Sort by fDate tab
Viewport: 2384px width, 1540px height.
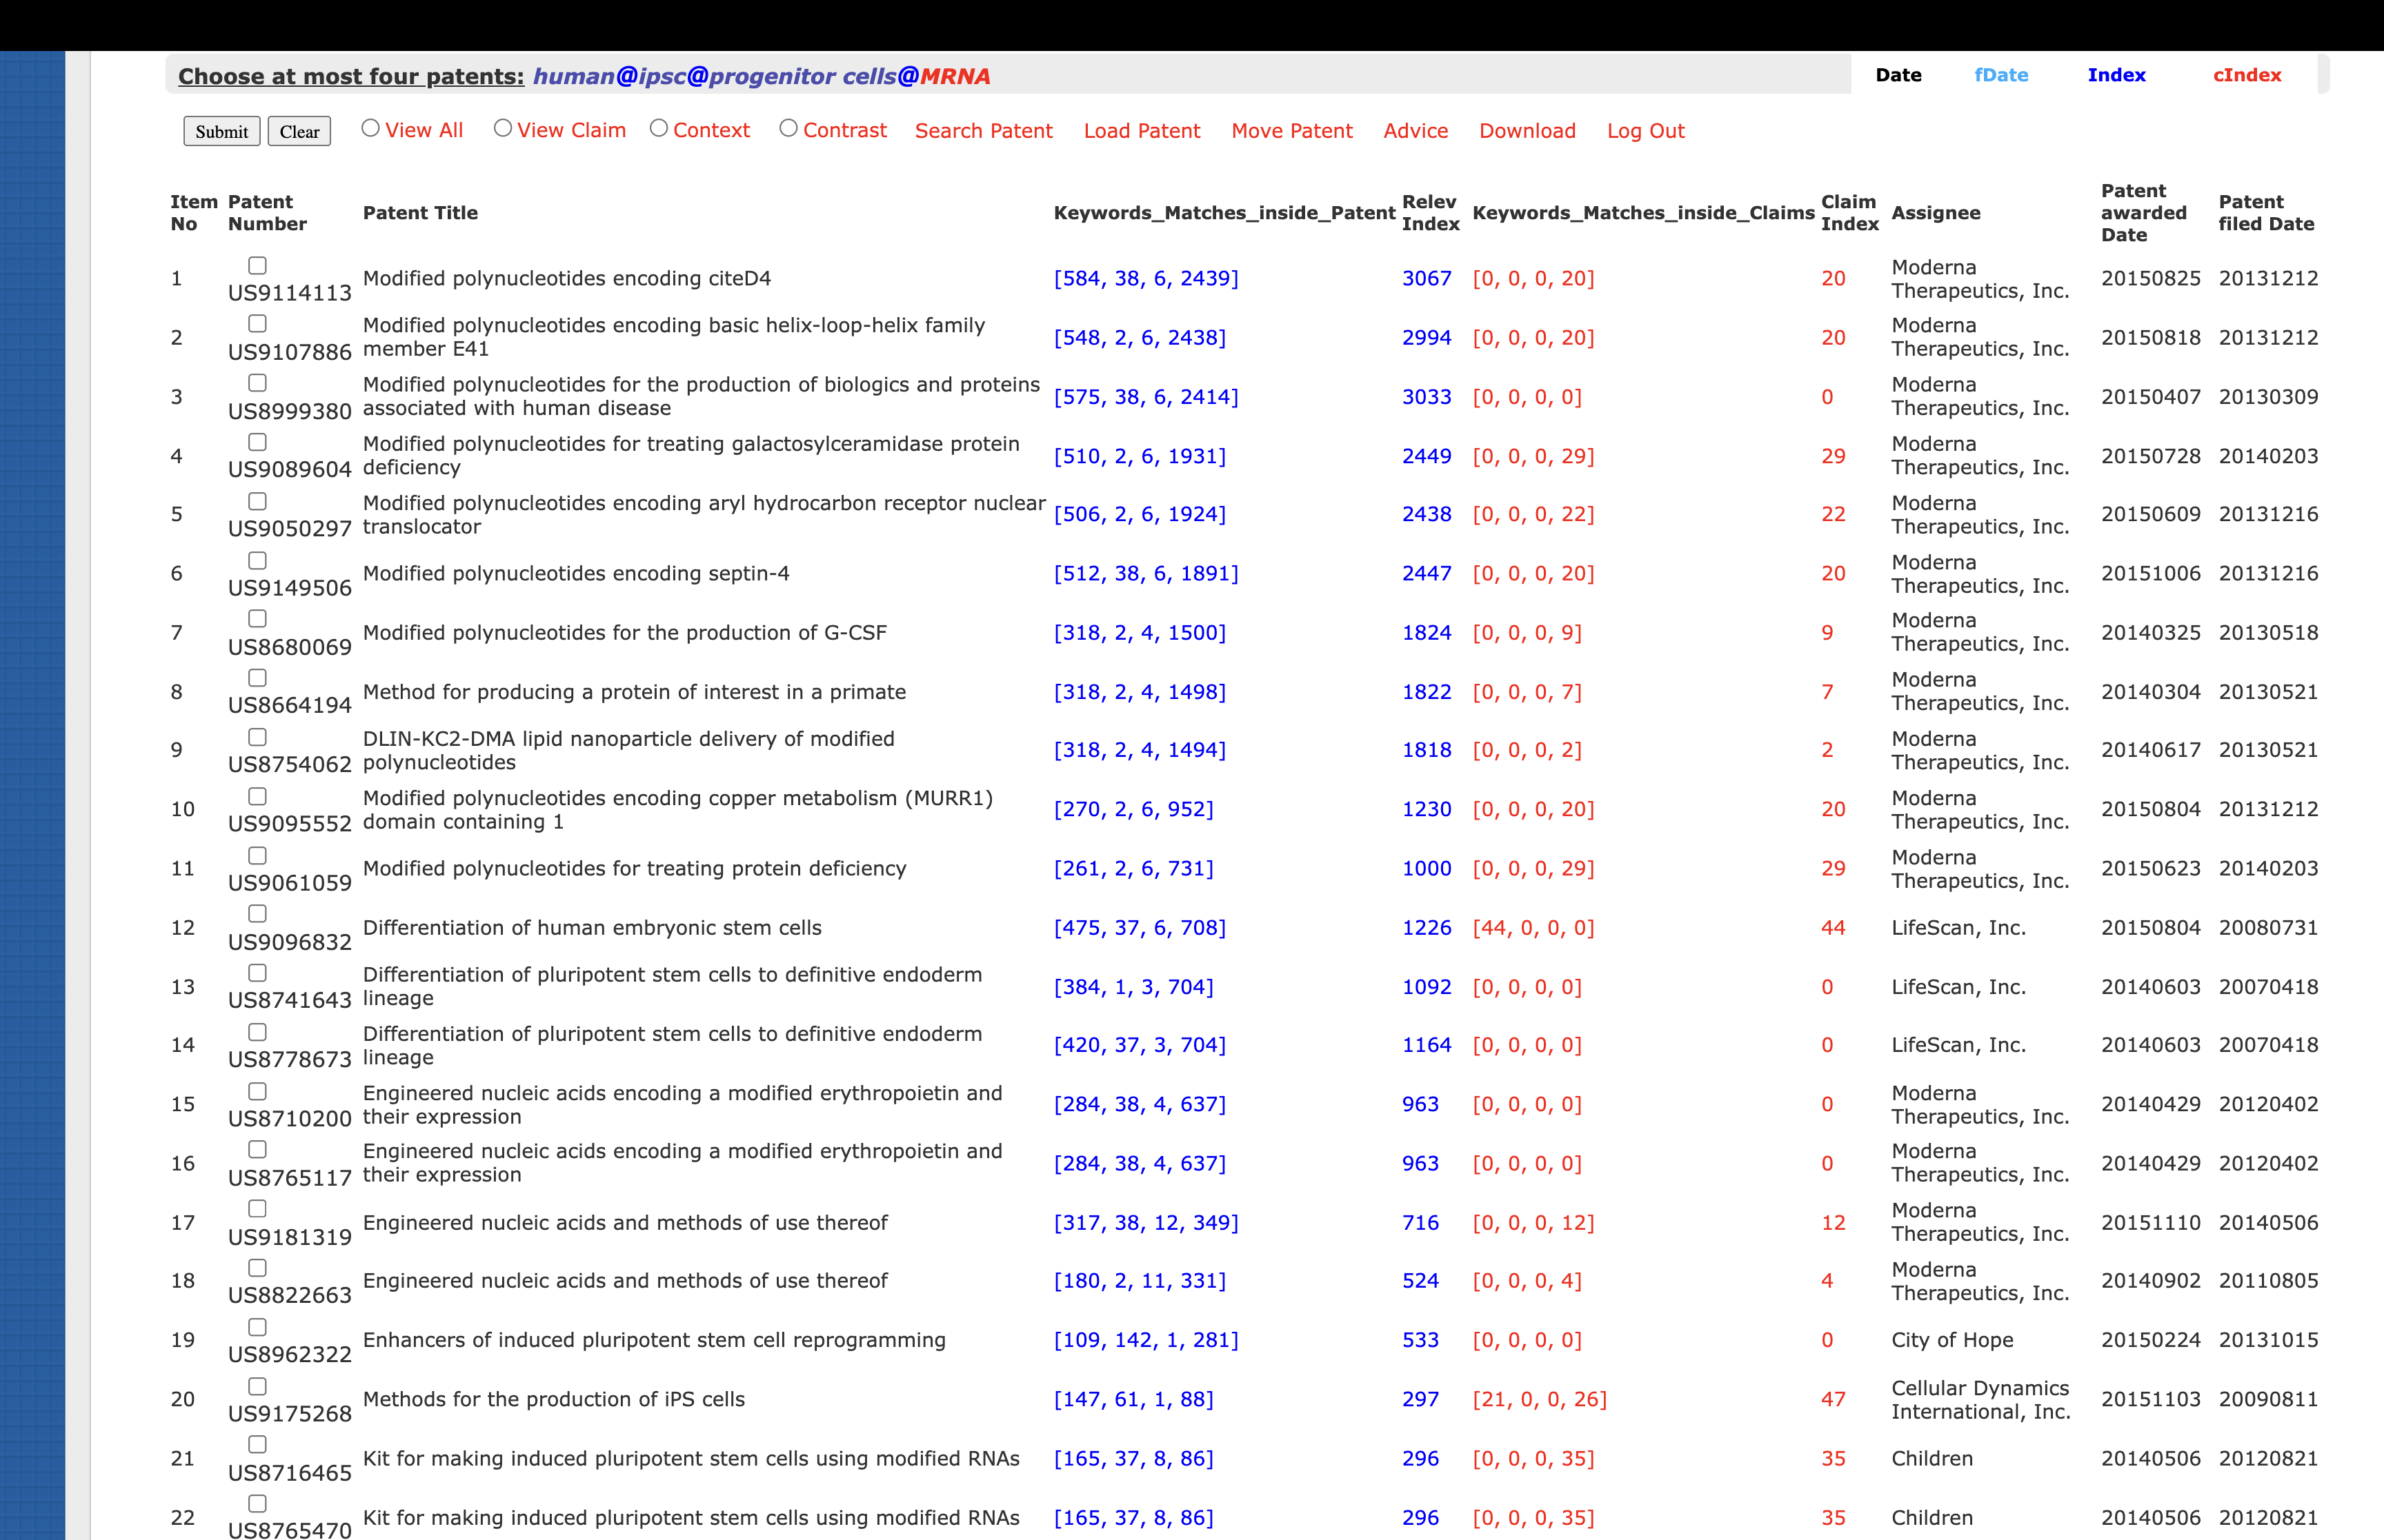[x=2001, y=75]
